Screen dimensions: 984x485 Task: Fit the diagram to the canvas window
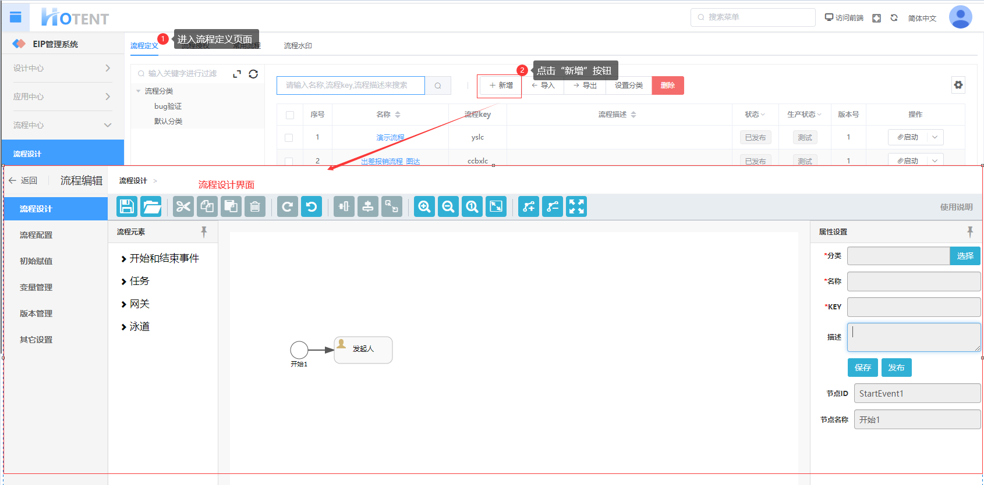click(496, 206)
